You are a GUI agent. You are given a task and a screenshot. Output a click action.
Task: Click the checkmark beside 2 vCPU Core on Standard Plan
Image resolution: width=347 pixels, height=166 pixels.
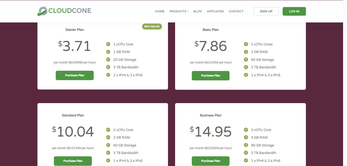pos(108,130)
